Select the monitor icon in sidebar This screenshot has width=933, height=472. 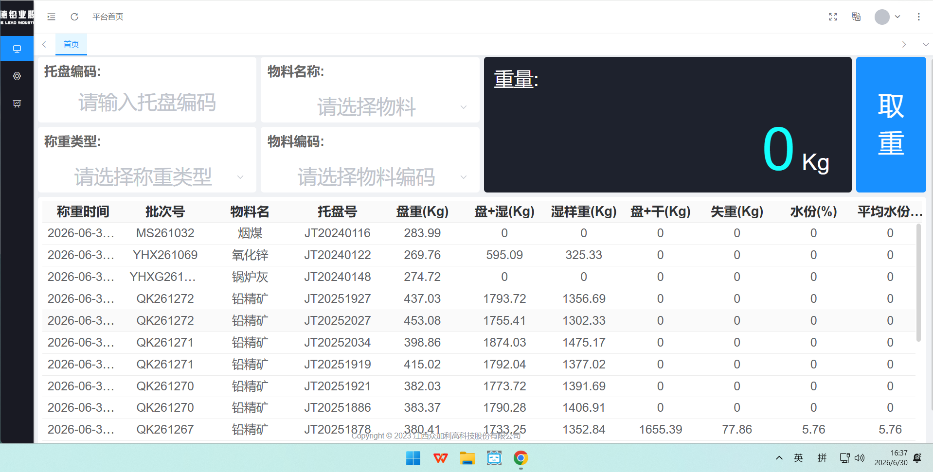(17, 49)
